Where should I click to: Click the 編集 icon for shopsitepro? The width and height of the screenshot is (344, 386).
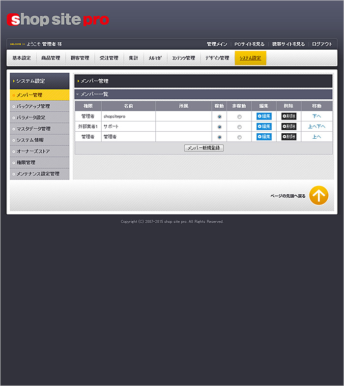(264, 117)
